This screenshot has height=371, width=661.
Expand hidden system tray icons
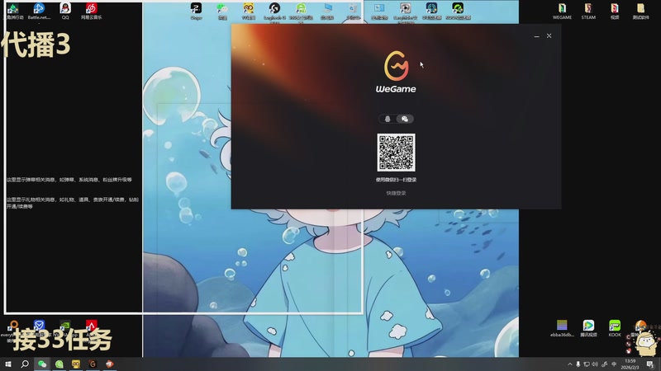coord(570,364)
